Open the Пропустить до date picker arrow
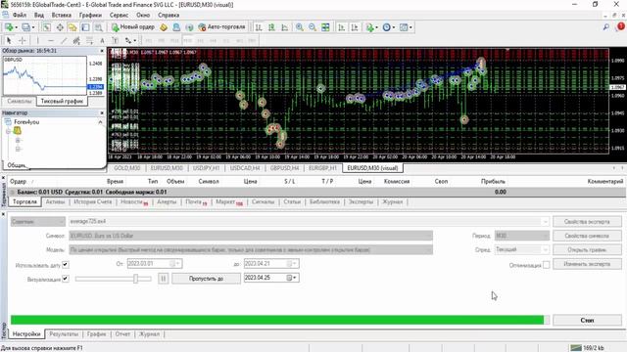This screenshot has width=627, height=352. [292, 278]
